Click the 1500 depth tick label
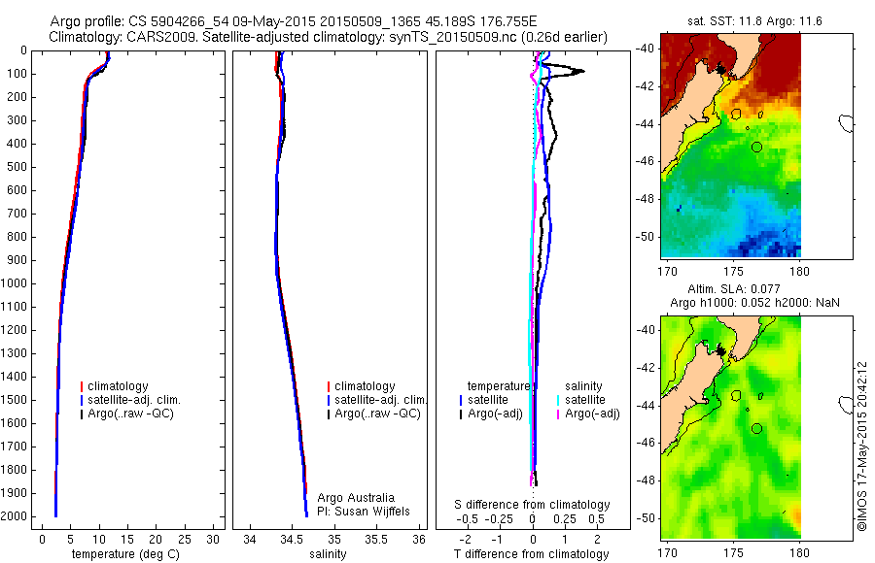 pyautogui.click(x=15, y=400)
